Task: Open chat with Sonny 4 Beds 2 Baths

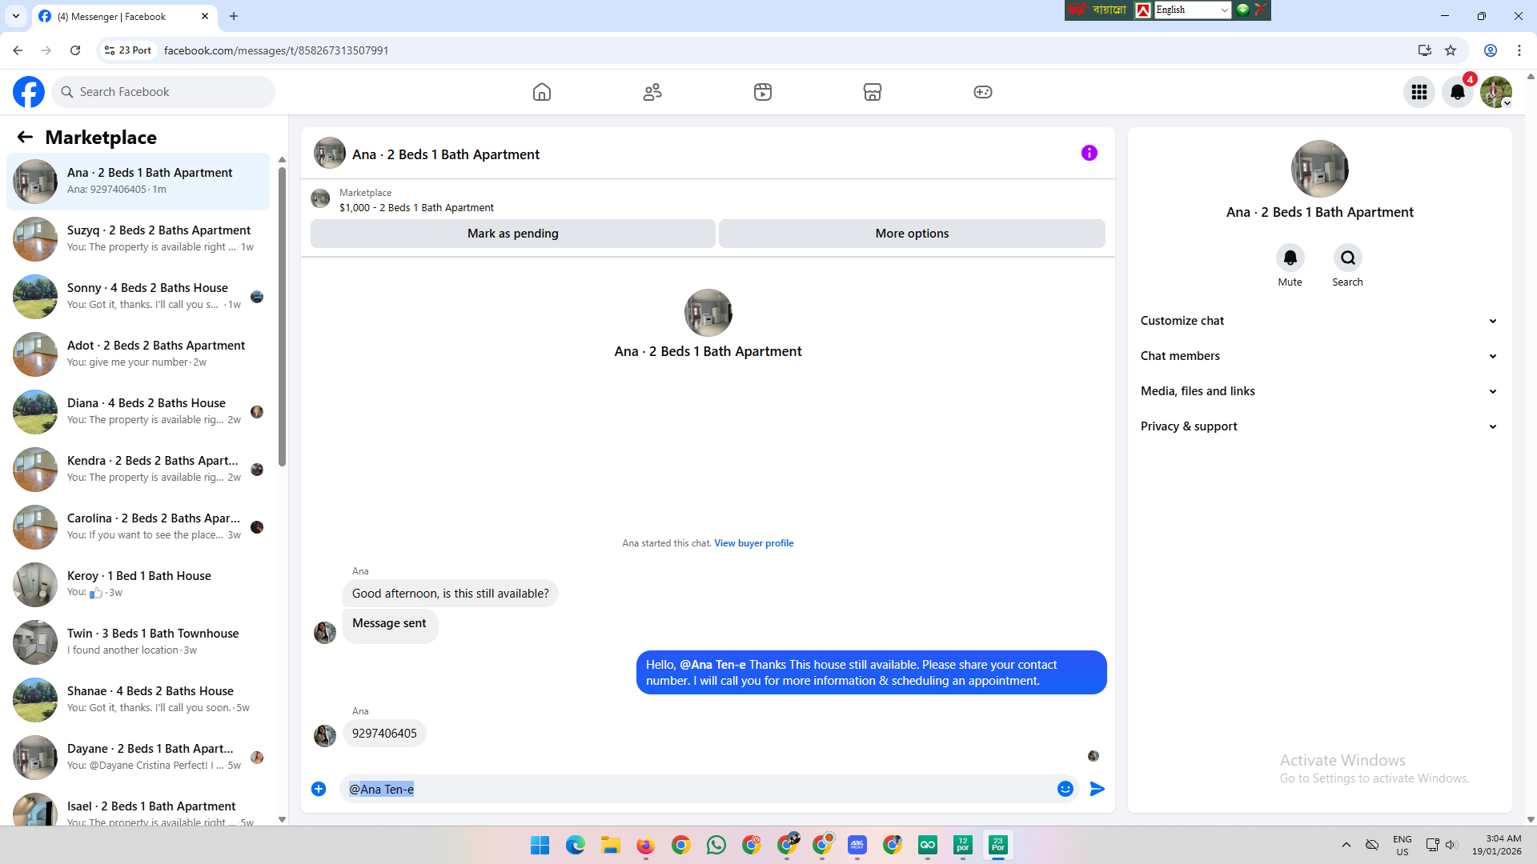Action: (138, 296)
